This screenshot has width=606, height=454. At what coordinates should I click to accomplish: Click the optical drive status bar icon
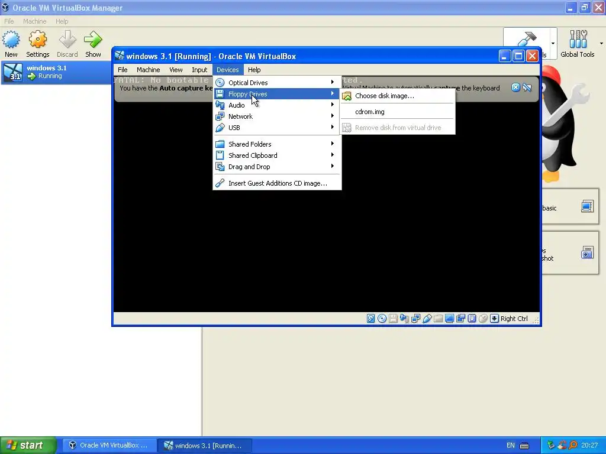(382, 319)
